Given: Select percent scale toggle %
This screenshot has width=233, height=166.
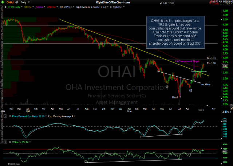Looking at the screenshot, I should click(x=228, y=112).
